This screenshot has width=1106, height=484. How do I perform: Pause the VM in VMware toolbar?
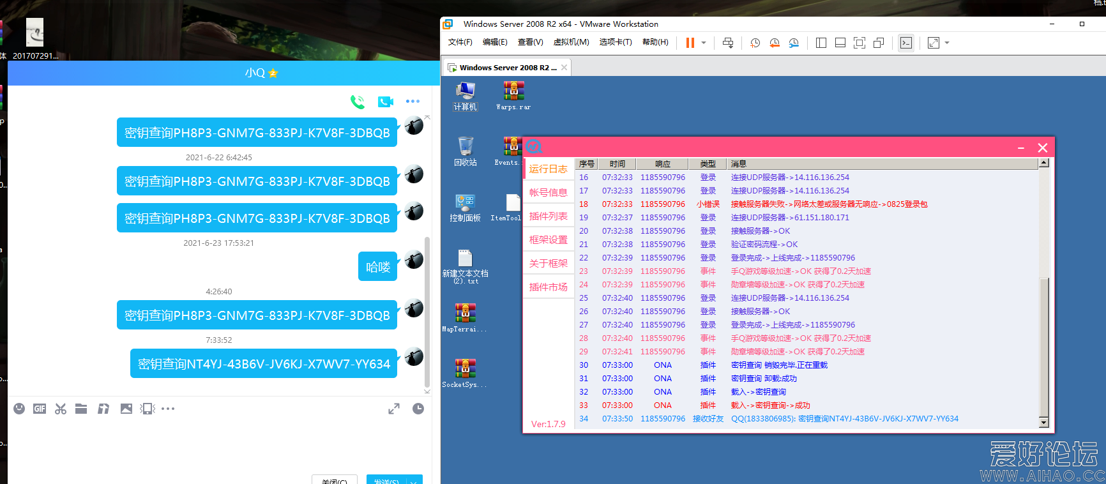point(690,43)
